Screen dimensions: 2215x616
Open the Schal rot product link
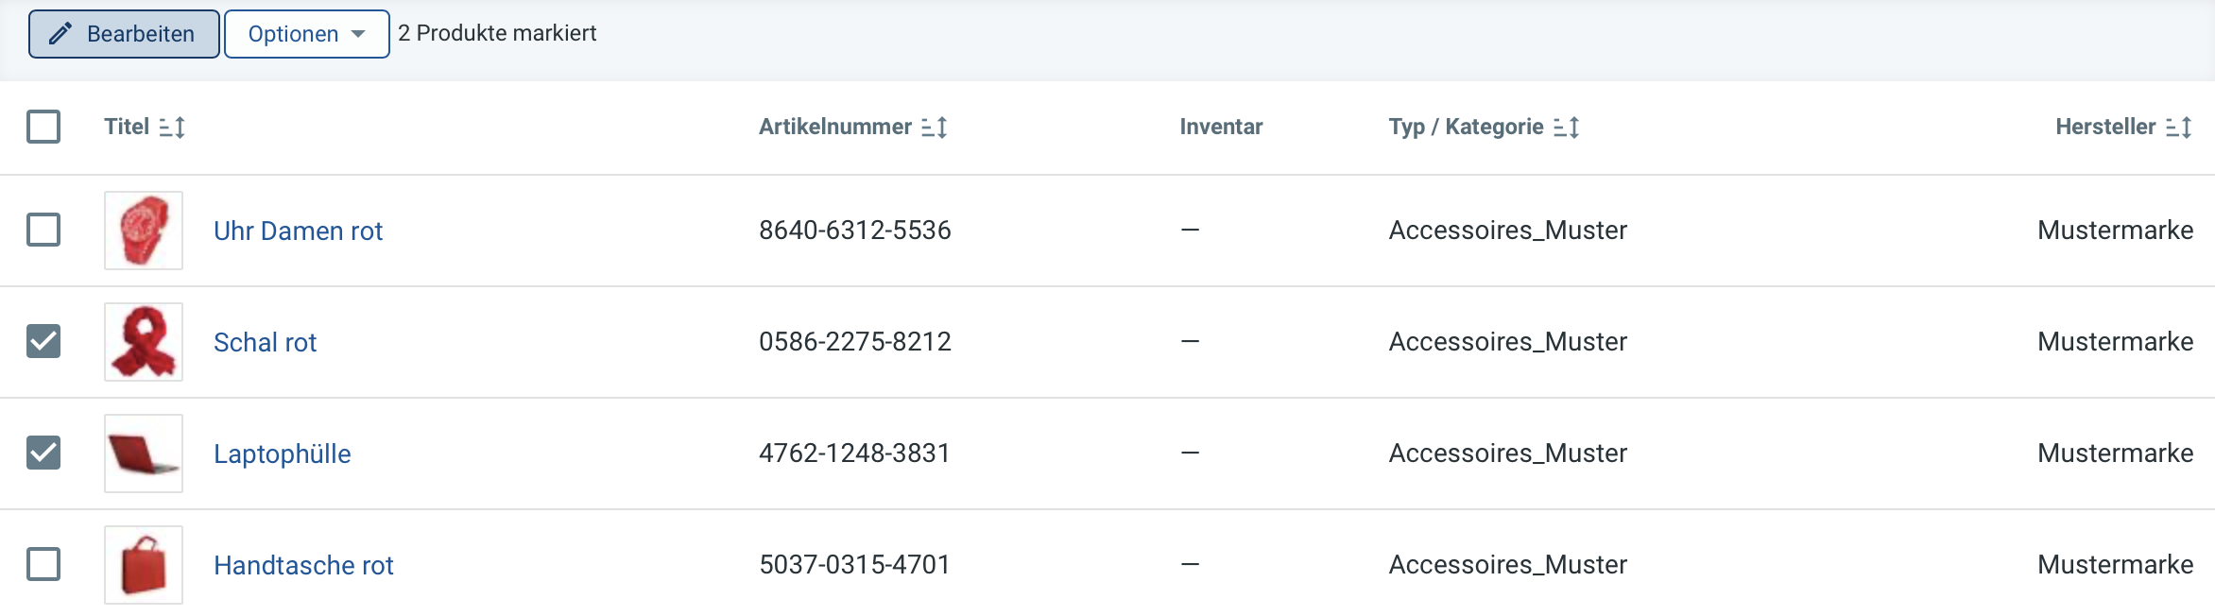(265, 342)
